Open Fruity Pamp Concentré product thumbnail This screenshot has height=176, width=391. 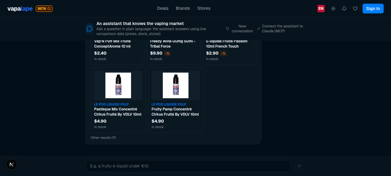(x=176, y=85)
